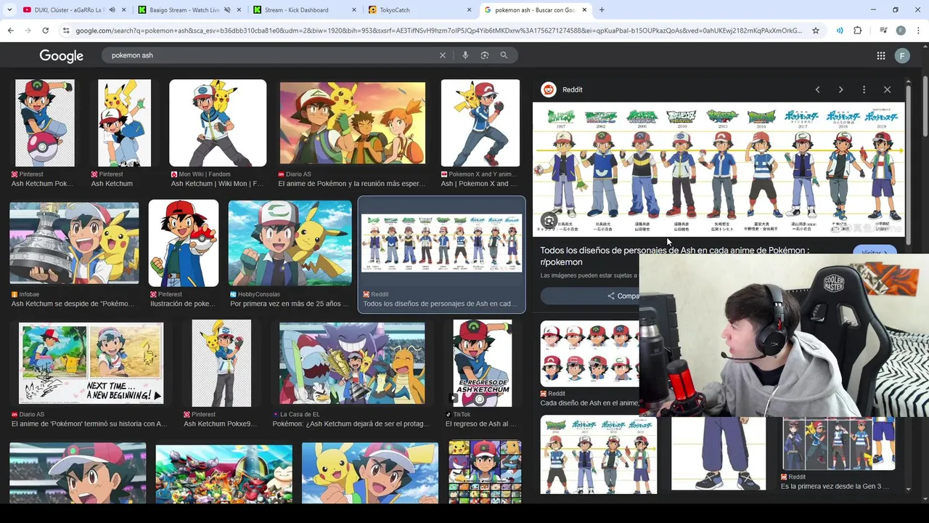Switch to the Stream - Kick Dashboard tab
929x523 pixels.
pyautogui.click(x=298, y=10)
